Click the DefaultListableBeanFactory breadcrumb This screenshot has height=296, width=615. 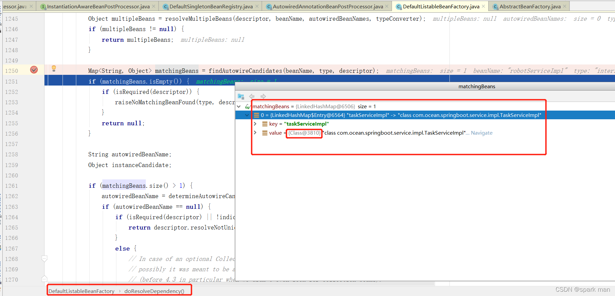(x=82, y=291)
